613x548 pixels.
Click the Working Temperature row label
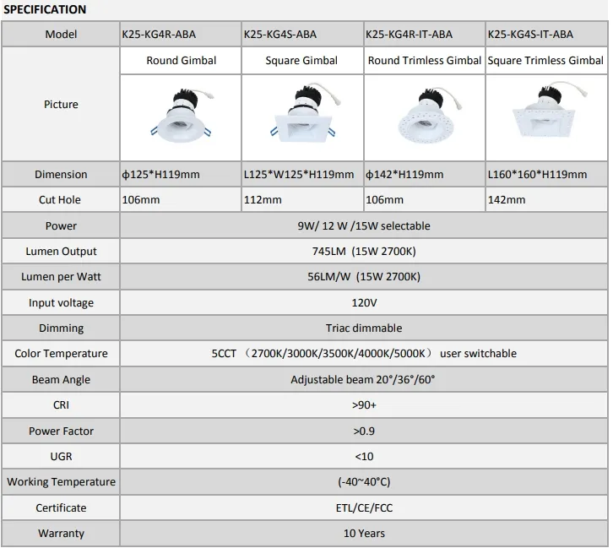point(61,482)
